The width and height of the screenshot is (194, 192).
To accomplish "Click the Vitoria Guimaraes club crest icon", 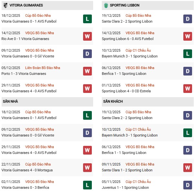I will click(5, 5).
